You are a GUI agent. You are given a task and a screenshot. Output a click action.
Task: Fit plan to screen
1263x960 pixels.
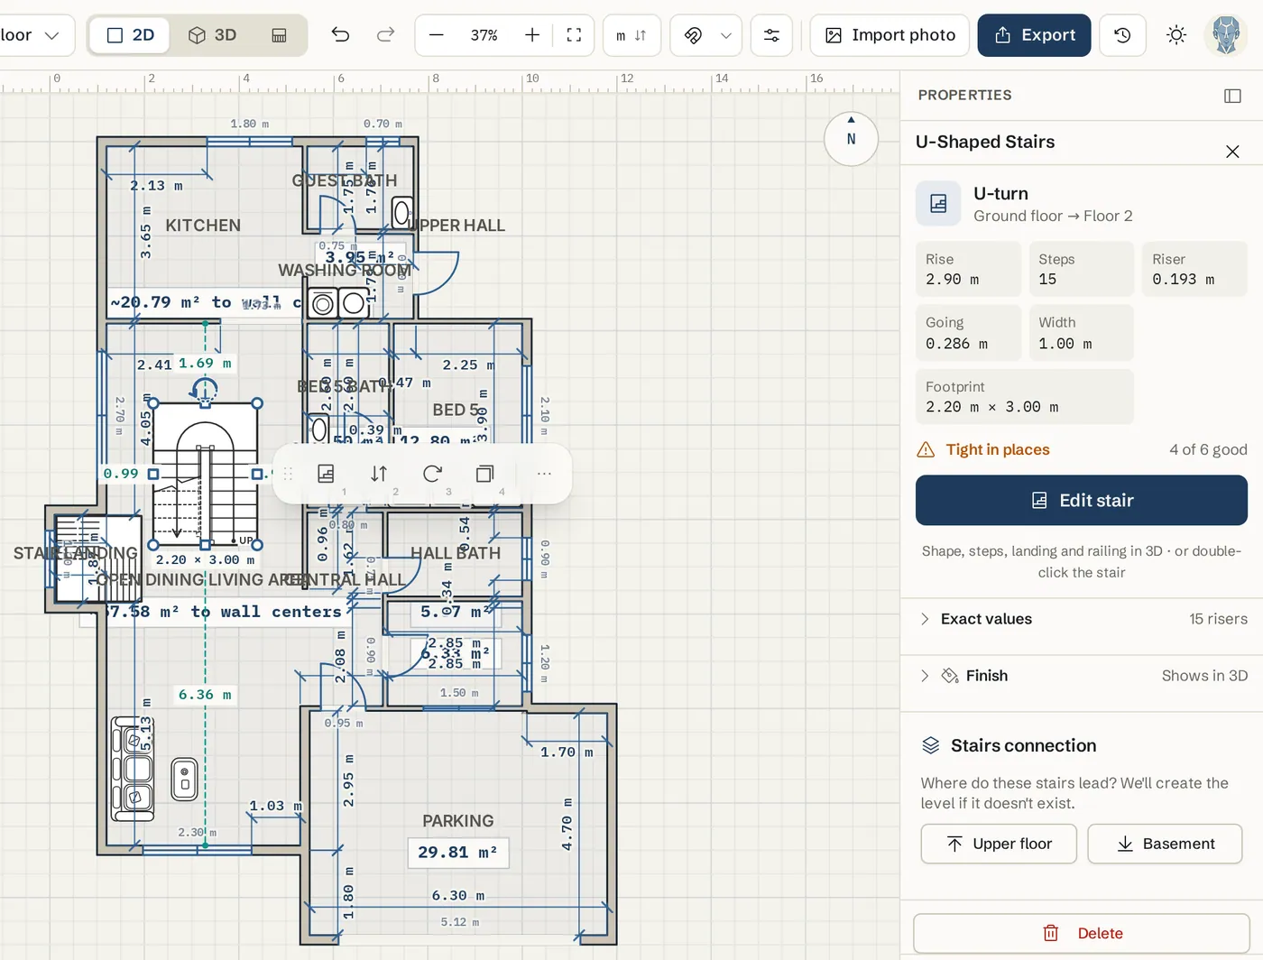pos(574,35)
